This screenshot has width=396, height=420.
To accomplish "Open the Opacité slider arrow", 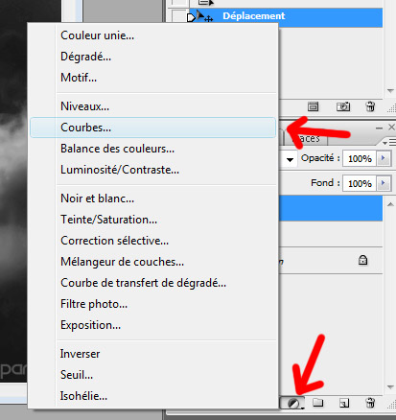I will click(x=384, y=158).
